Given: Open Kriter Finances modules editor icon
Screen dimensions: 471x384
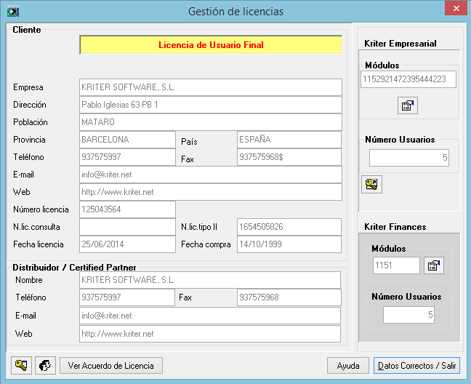Looking at the screenshot, I should (433, 265).
